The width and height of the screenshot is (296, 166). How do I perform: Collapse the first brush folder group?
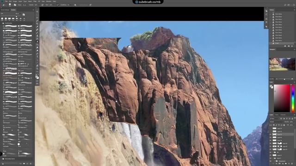click(x=2, y=23)
